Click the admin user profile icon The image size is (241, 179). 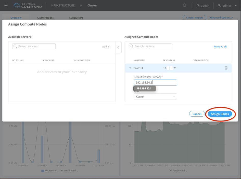pyautogui.click(x=219, y=6)
